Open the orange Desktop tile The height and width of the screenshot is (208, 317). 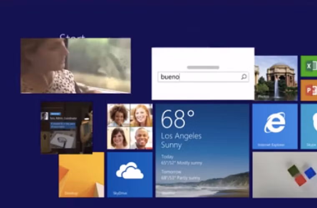pyautogui.click(x=81, y=174)
